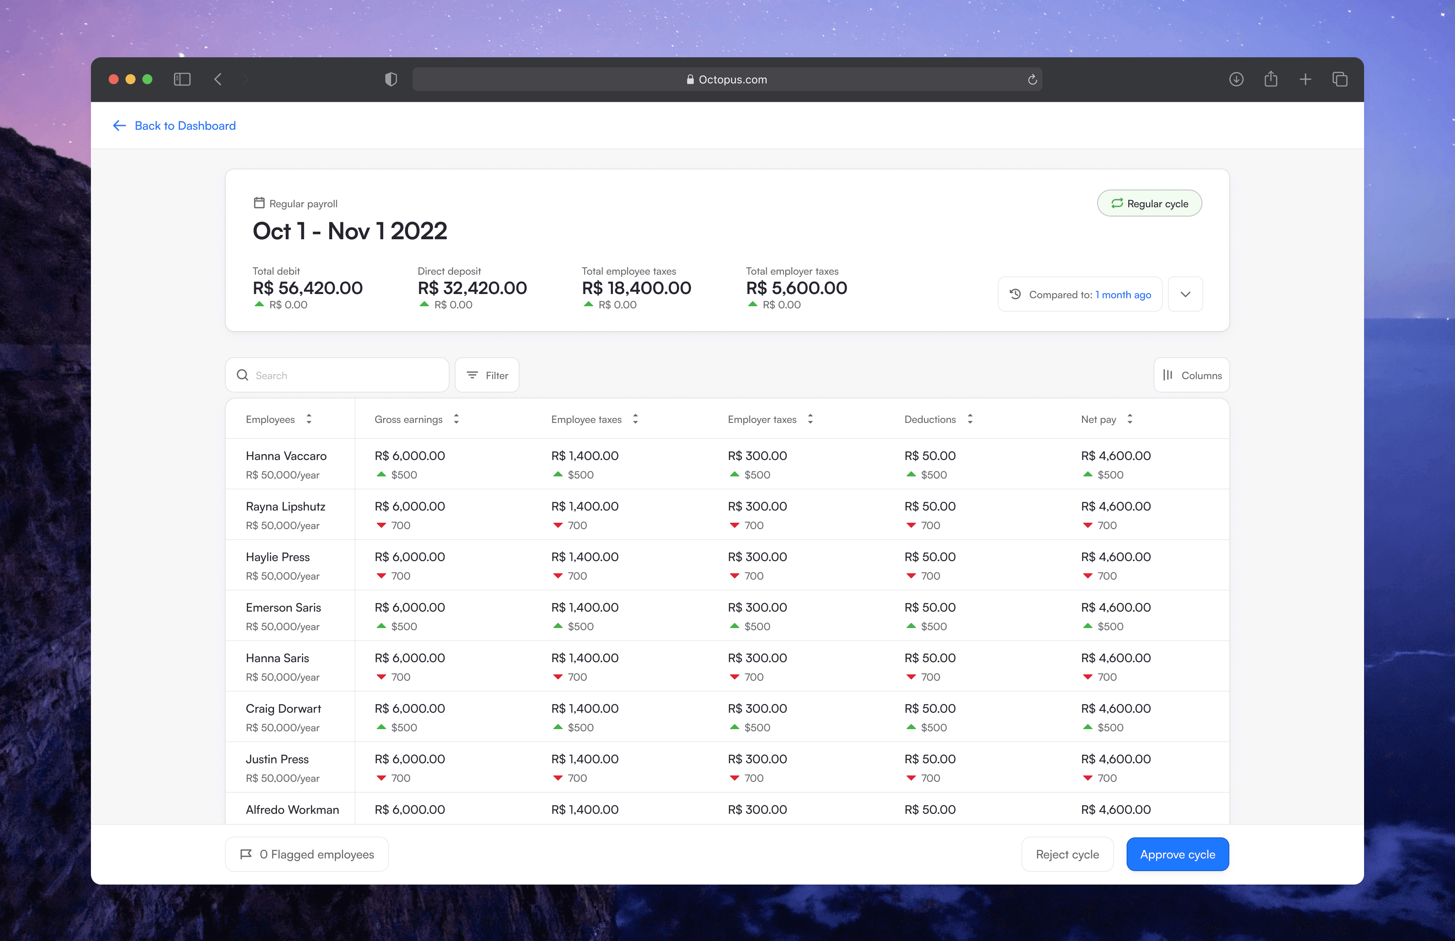Open a new tab with the plus icon
The width and height of the screenshot is (1455, 941).
pos(1306,80)
